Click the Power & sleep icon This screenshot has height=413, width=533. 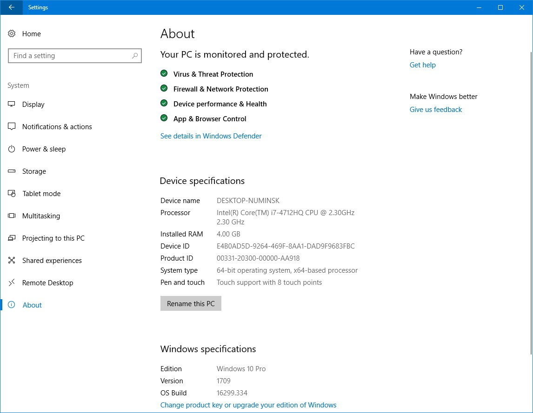click(x=12, y=149)
